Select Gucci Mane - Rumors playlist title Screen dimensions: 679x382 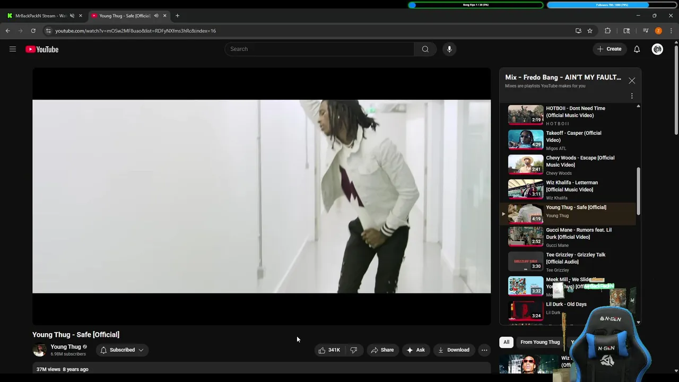pos(579,233)
